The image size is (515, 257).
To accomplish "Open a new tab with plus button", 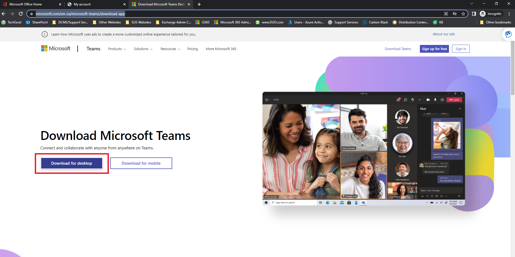I will coord(199,4).
